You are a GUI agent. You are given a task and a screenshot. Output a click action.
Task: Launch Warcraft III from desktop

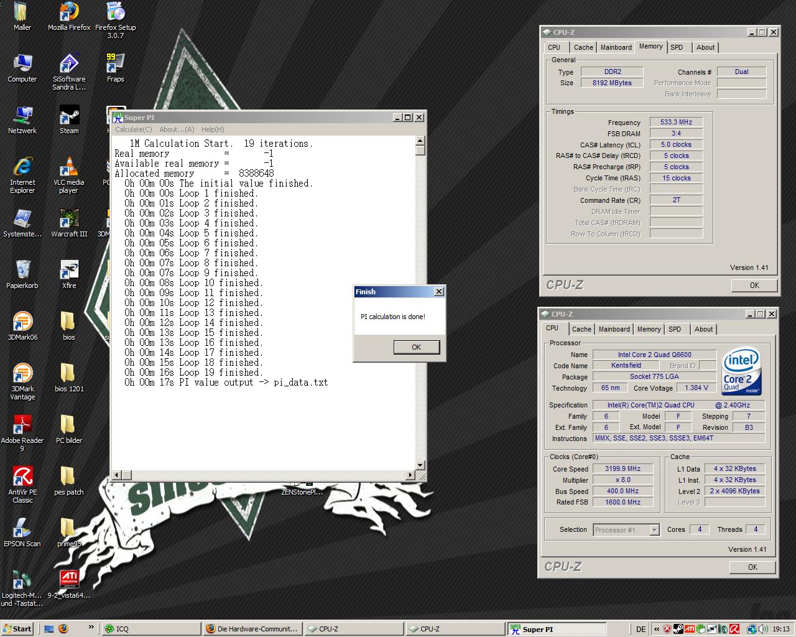tap(69, 223)
